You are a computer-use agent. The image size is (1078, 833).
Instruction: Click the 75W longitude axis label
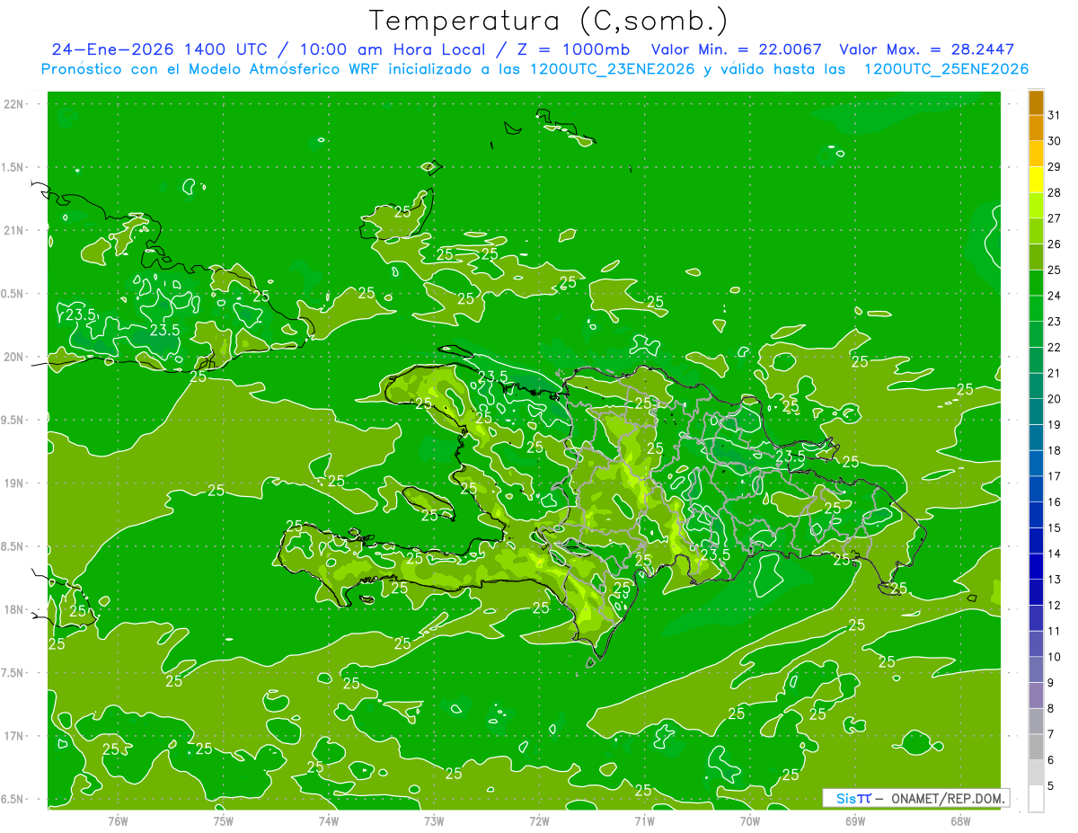tap(224, 820)
